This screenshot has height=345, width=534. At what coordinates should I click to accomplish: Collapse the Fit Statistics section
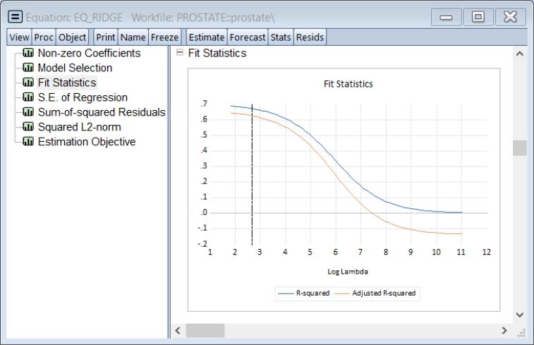[x=179, y=54]
